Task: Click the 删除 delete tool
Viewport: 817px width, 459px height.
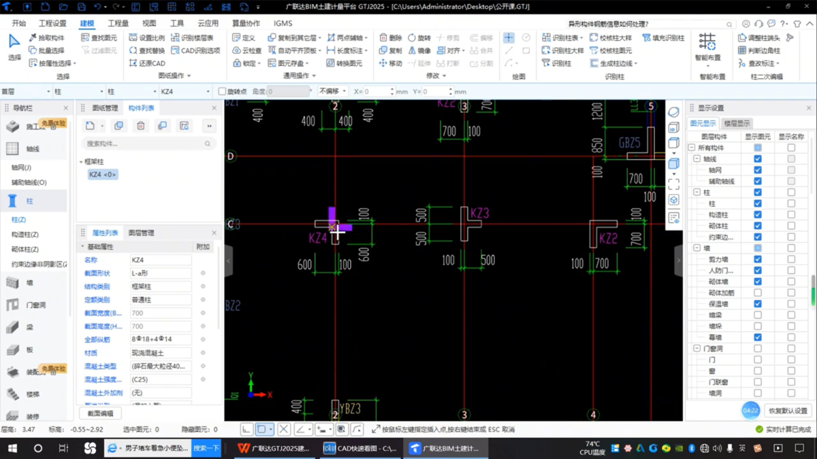Action: click(390, 38)
